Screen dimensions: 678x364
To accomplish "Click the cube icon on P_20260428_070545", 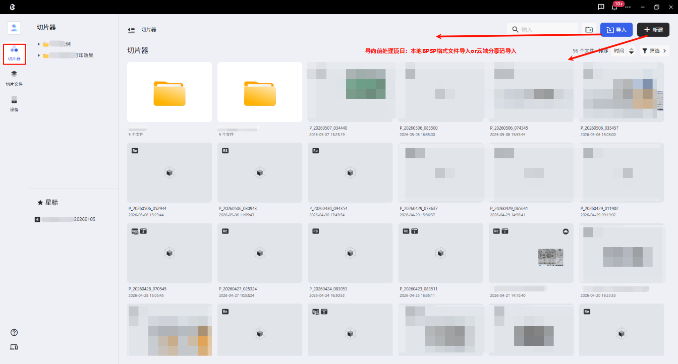I will (x=169, y=253).
